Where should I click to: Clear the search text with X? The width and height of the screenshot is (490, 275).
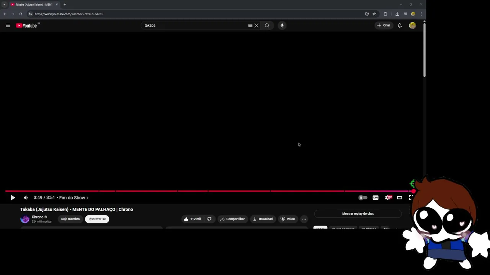pos(256,26)
